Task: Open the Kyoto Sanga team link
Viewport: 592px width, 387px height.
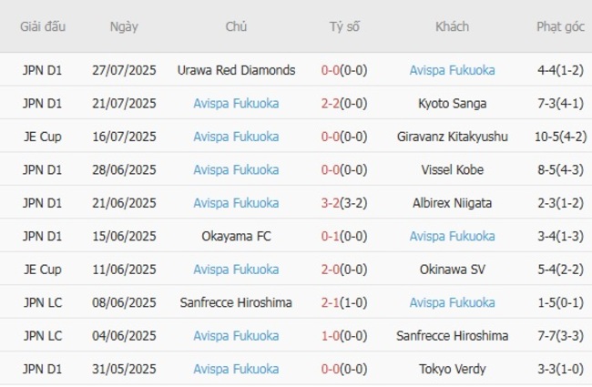Action: [x=452, y=104]
